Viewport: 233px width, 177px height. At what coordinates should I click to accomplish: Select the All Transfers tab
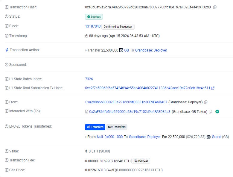[x=95, y=127]
